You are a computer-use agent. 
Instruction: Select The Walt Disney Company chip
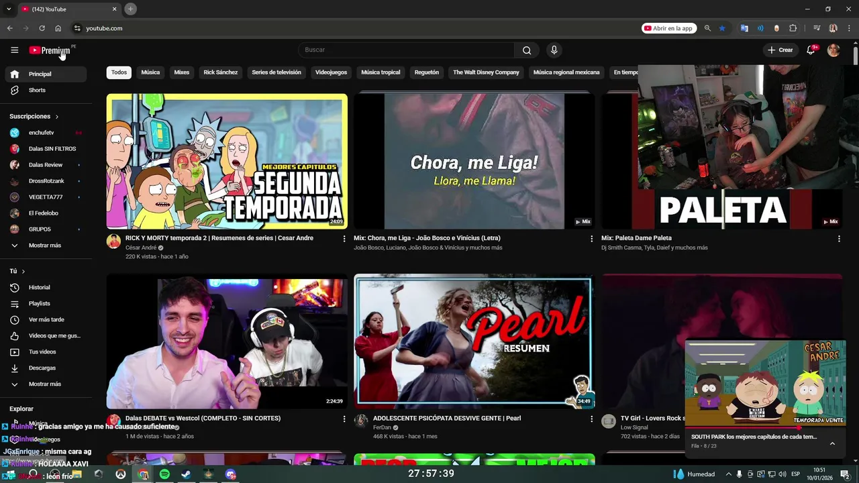(x=486, y=72)
